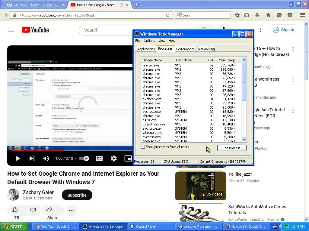Open more actions ellipsis under video

[71, 210]
